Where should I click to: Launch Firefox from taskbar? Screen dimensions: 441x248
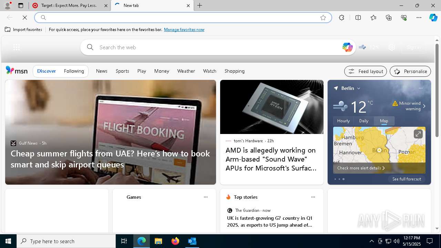coord(175,241)
